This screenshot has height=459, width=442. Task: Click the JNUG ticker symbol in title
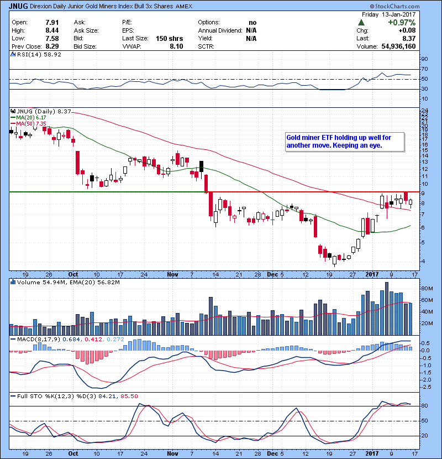(x=18, y=6)
